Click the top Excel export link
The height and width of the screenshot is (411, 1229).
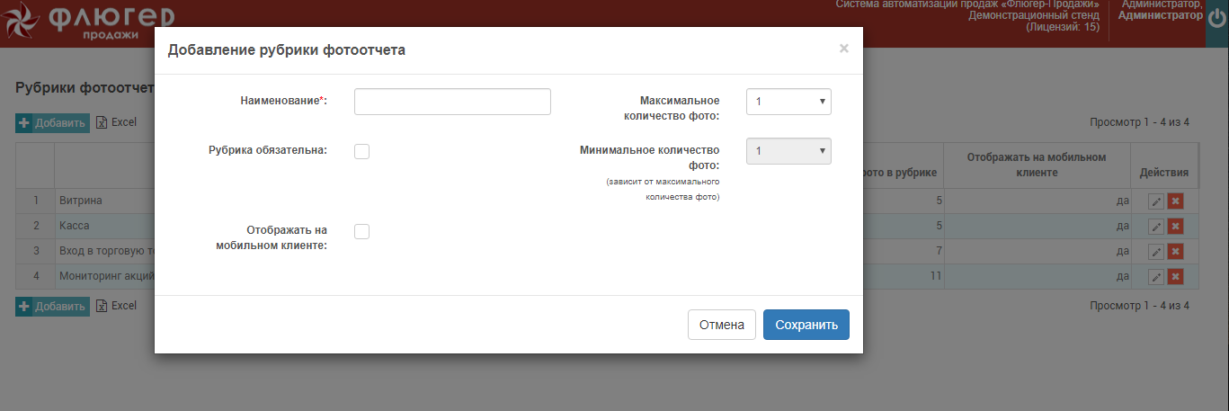(117, 122)
